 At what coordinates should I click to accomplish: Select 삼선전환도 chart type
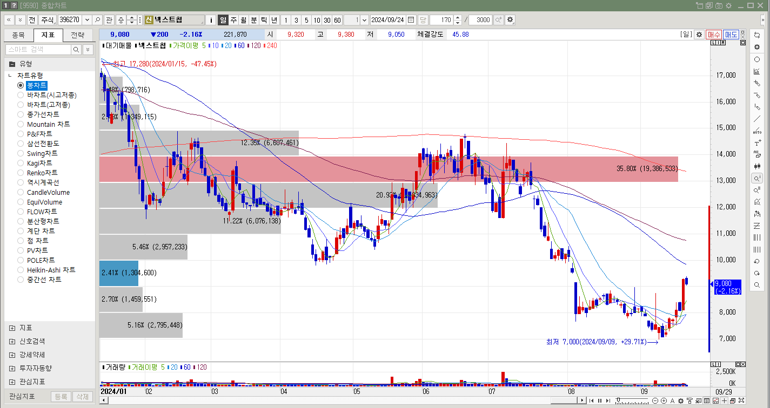(38, 144)
